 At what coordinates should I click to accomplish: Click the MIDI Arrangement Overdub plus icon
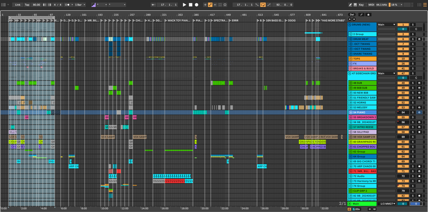pos(205,5)
